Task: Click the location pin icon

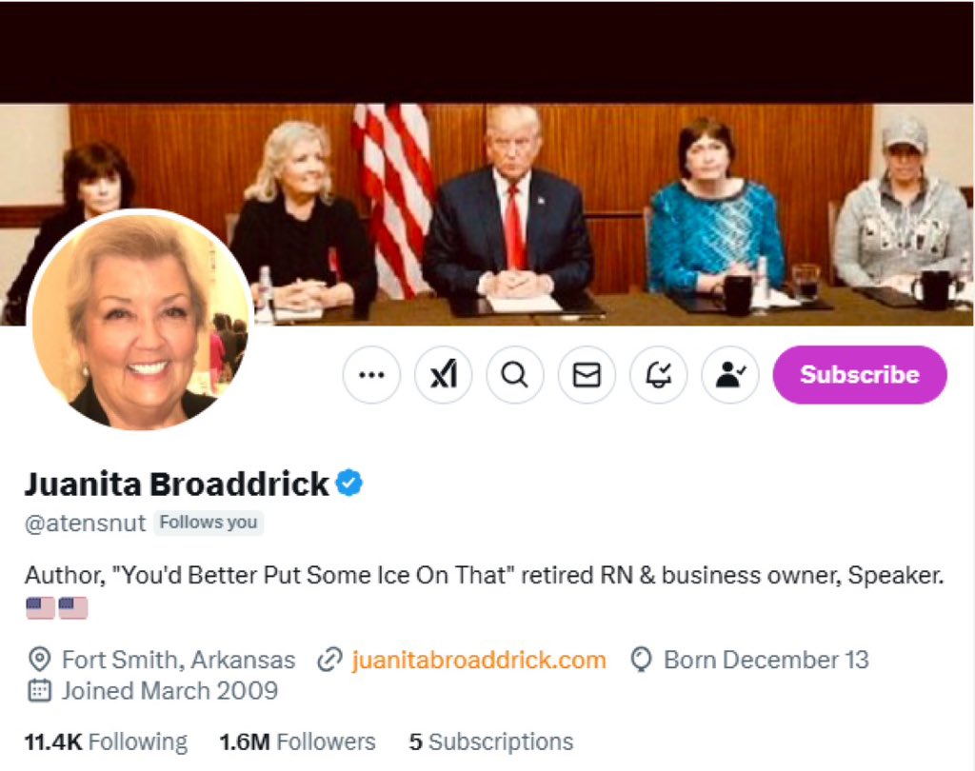Action: (39, 660)
